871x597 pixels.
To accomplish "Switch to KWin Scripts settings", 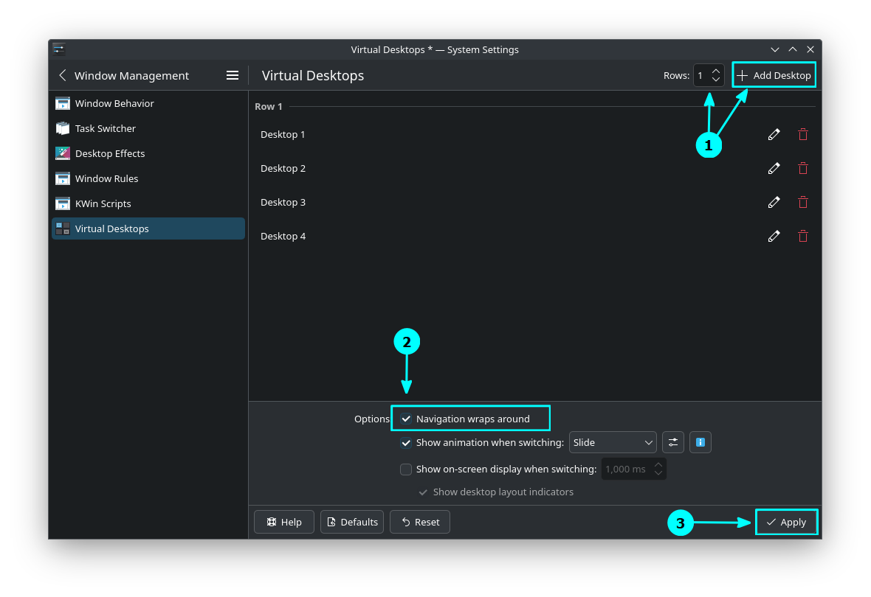I will pos(103,203).
